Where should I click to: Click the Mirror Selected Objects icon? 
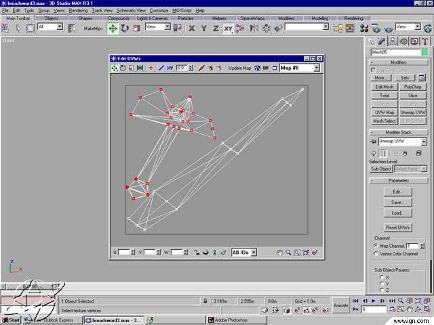click(x=254, y=28)
